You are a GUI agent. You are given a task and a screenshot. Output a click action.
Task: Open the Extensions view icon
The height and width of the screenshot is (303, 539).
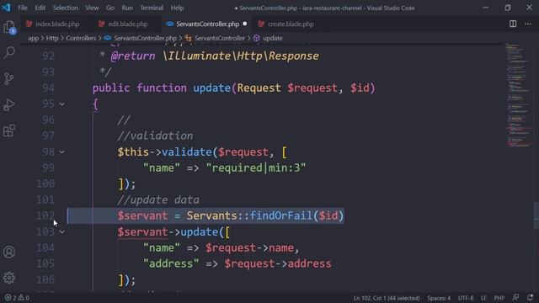pos(9,130)
